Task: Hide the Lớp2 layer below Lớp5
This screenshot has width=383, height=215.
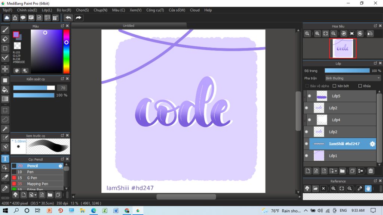Action: pyautogui.click(x=307, y=108)
